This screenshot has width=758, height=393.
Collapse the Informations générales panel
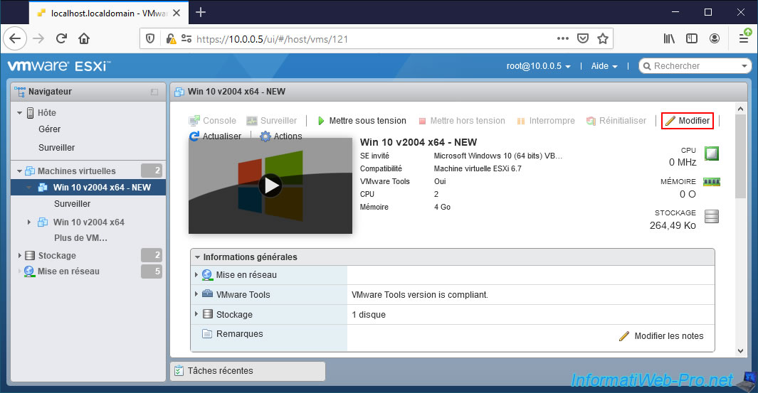click(197, 257)
